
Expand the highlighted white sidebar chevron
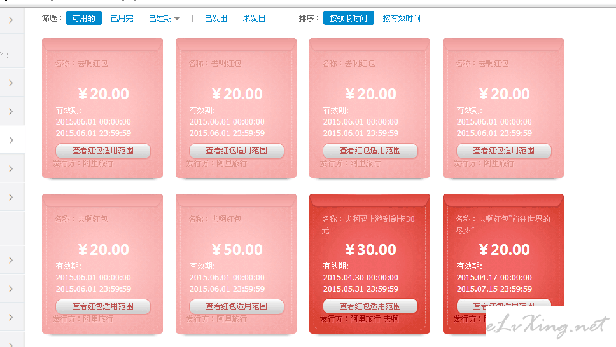11,139
